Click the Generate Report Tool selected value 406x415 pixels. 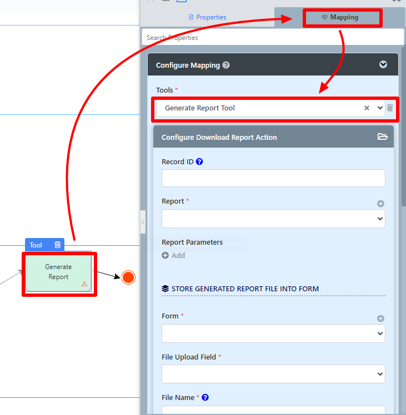(x=200, y=108)
